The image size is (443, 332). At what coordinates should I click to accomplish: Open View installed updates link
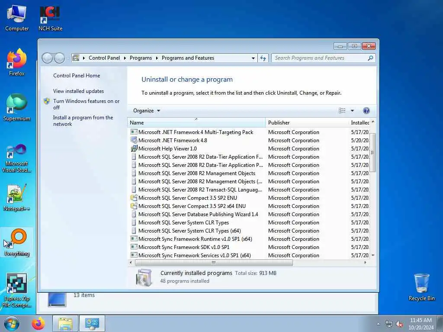[79, 91]
